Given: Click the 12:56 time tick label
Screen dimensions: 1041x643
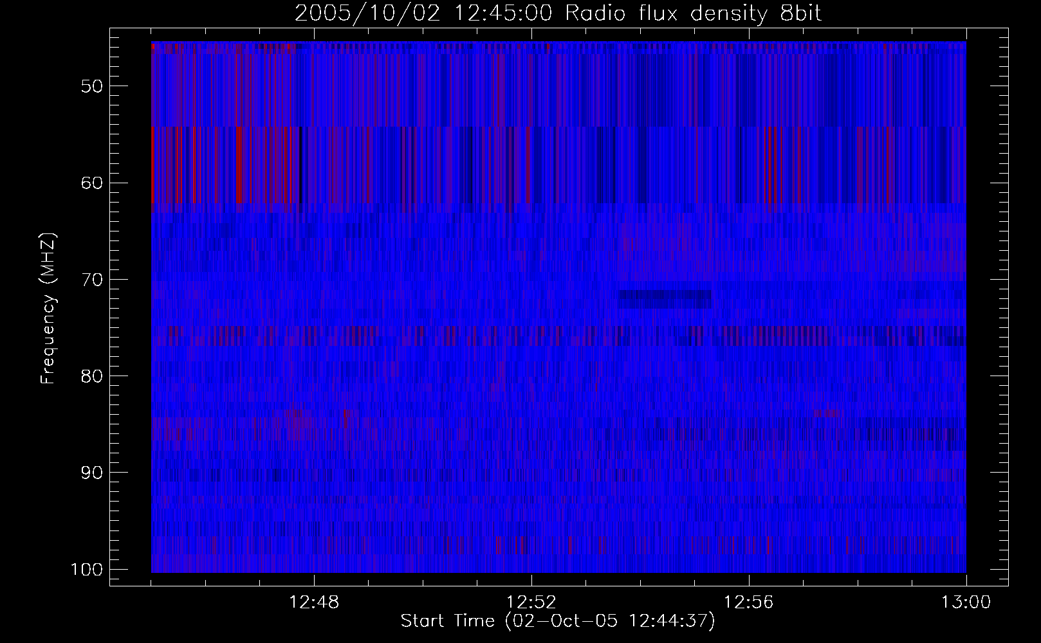Looking at the screenshot, I should 749,602.
